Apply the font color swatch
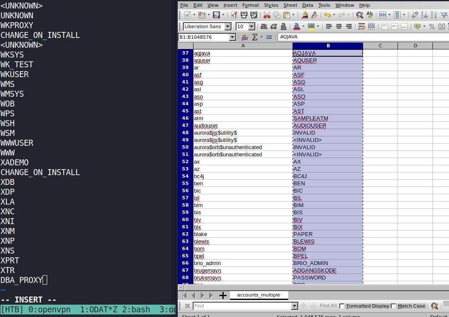Screen dimensions: 449x317 [x=297, y=27]
